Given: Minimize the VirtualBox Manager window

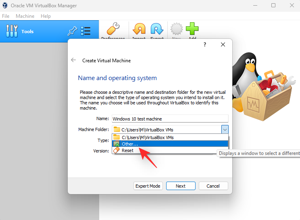Looking at the screenshot, I should [x=255, y=5].
